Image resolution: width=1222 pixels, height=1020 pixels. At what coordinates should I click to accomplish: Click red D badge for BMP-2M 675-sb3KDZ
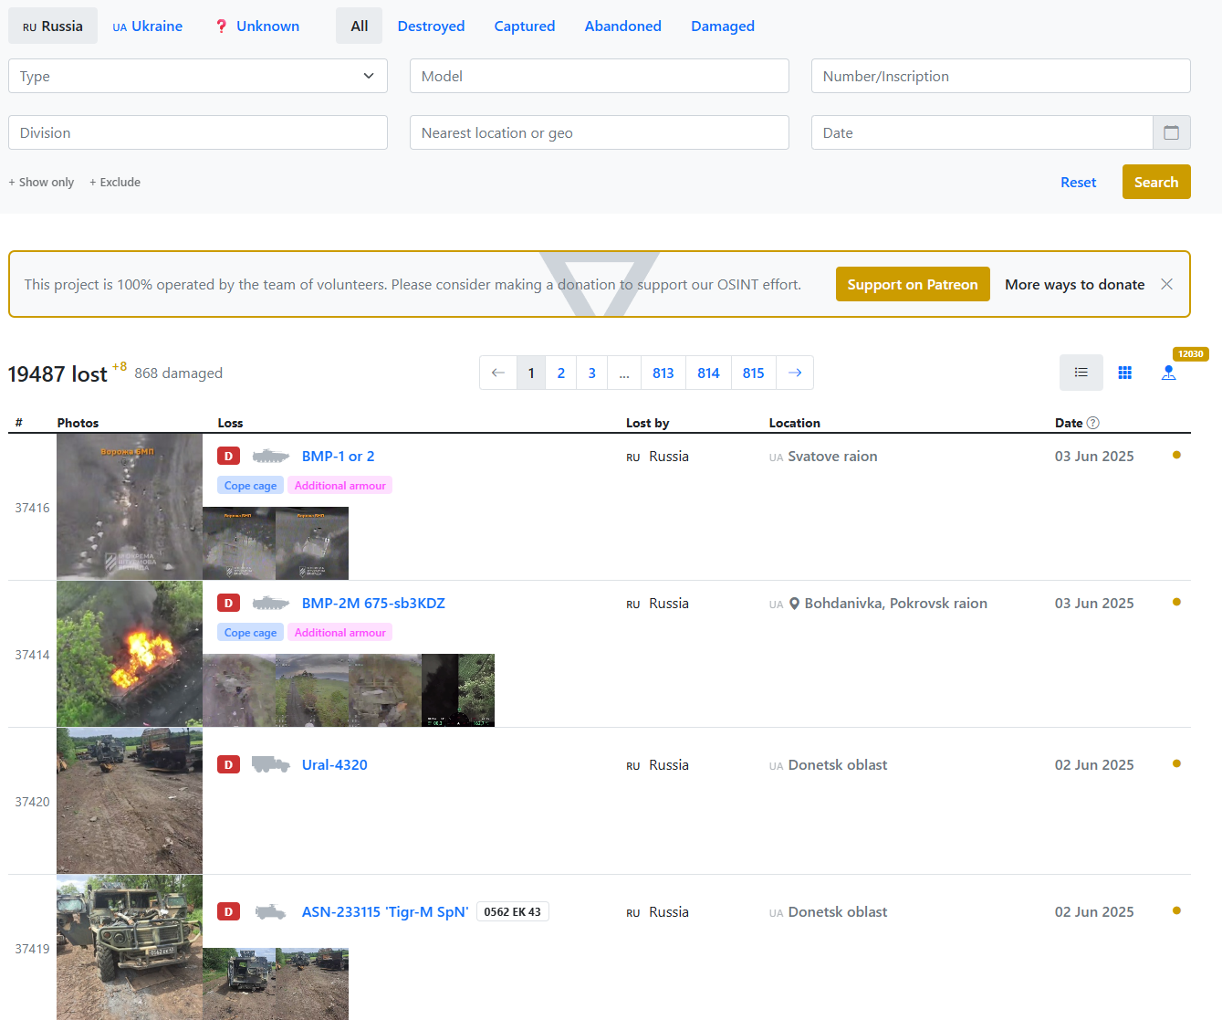(x=228, y=603)
